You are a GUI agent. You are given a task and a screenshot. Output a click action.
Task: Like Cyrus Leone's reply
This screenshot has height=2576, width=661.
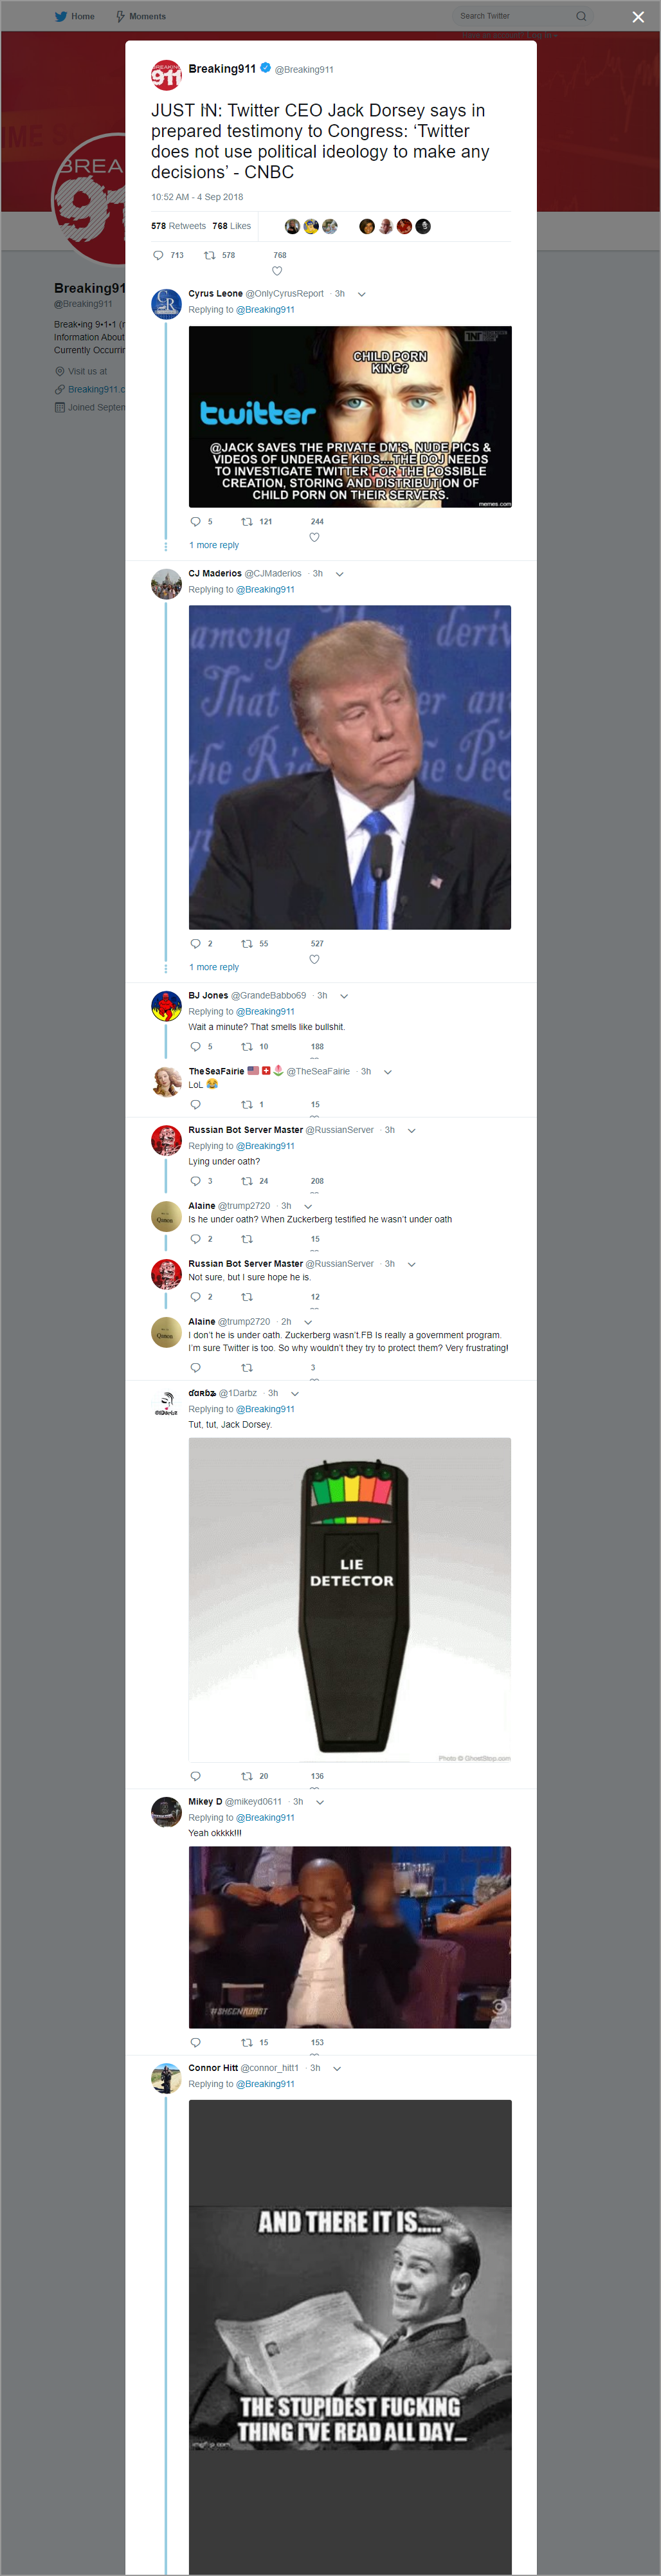[314, 537]
